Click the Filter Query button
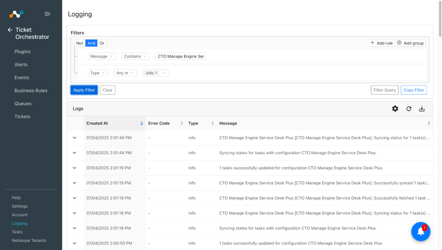Viewport: 442px width, 250px height. 385,90
